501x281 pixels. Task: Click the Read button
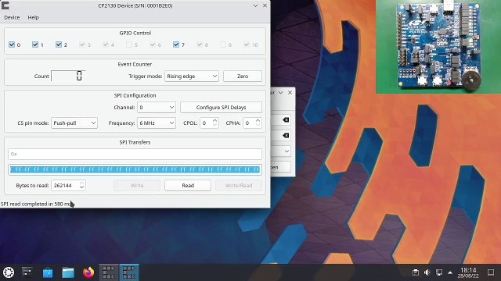[188, 186]
